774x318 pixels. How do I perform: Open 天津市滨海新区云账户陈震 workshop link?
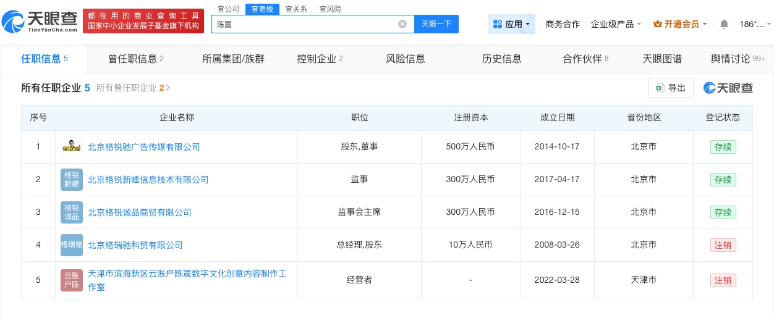187,280
